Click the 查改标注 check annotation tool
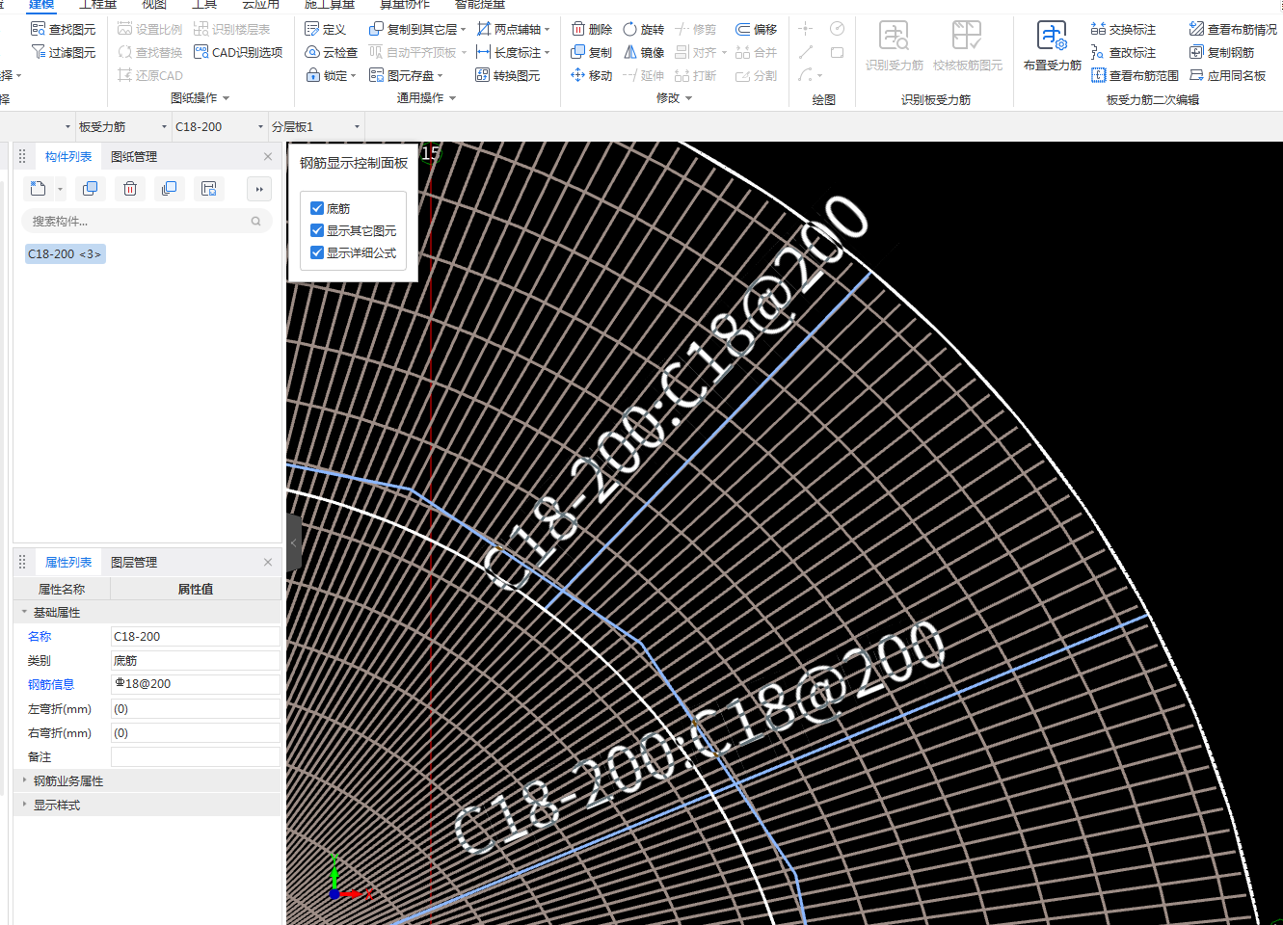1283x925 pixels. pos(1124,52)
